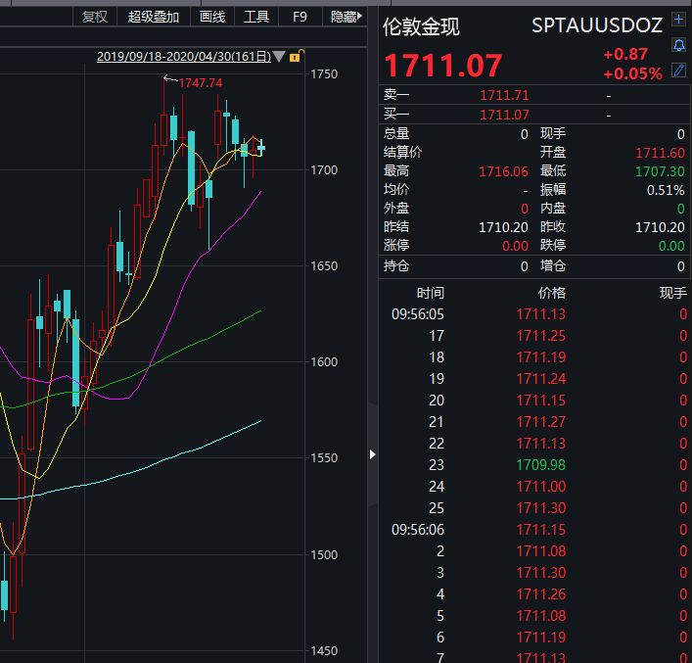Click the yellow lock icon by date range
Screen dimensions: 692x663
click(295, 57)
